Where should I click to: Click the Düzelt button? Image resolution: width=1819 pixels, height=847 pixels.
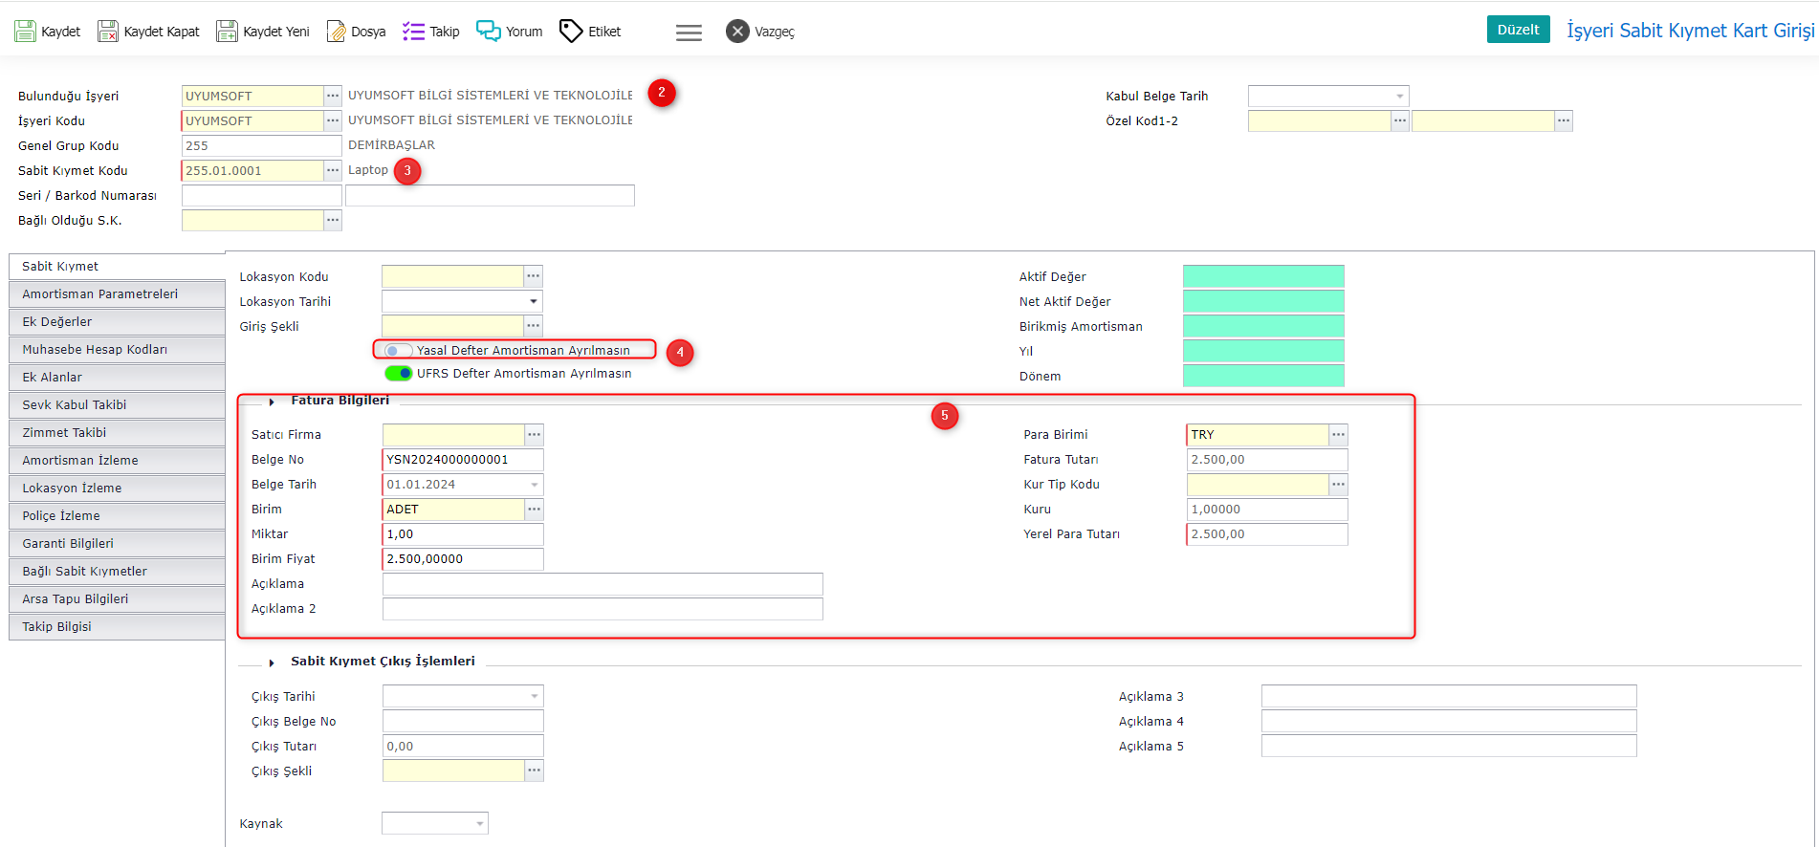tap(1518, 30)
